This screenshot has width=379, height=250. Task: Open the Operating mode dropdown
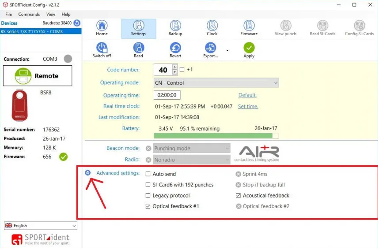[216, 83]
